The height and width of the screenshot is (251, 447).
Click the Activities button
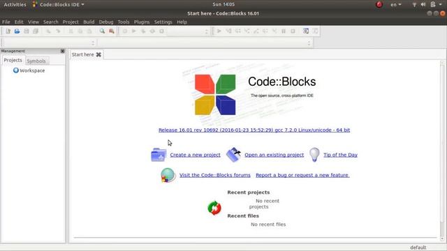pos(15,4)
